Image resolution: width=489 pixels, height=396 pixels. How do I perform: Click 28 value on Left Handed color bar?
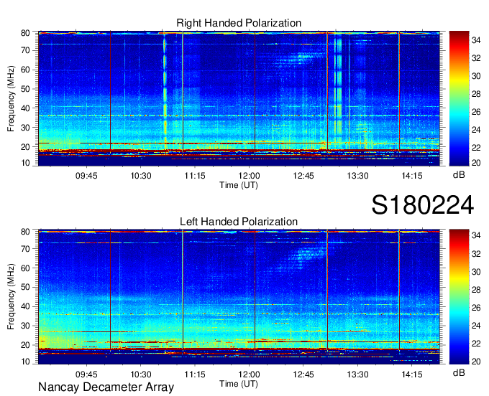click(476, 291)
